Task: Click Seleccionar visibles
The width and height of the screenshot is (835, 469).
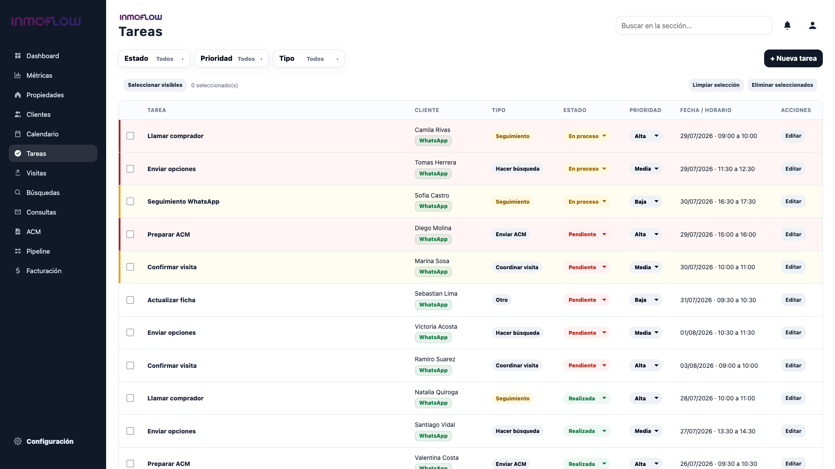Action: pos(155,85)
